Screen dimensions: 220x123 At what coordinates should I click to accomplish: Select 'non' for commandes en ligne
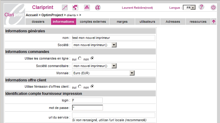click(92, 58)
